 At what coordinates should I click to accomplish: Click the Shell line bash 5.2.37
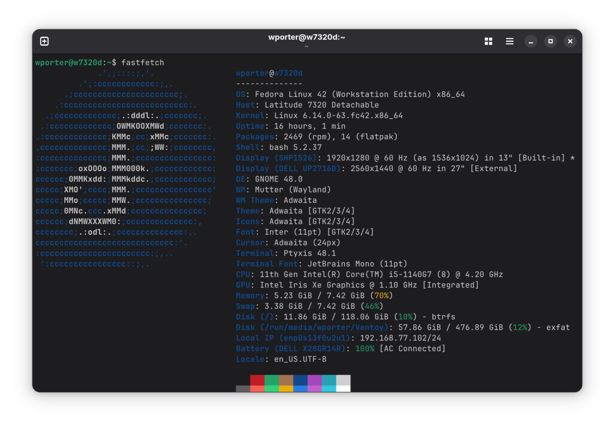tap(279, 147)
